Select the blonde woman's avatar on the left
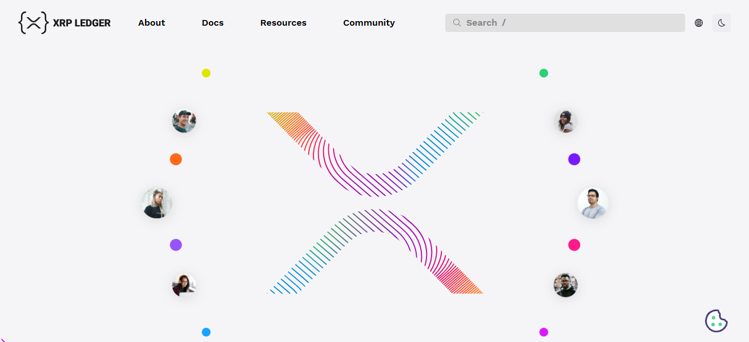The image size is (749, 342). tap(156, 203)
